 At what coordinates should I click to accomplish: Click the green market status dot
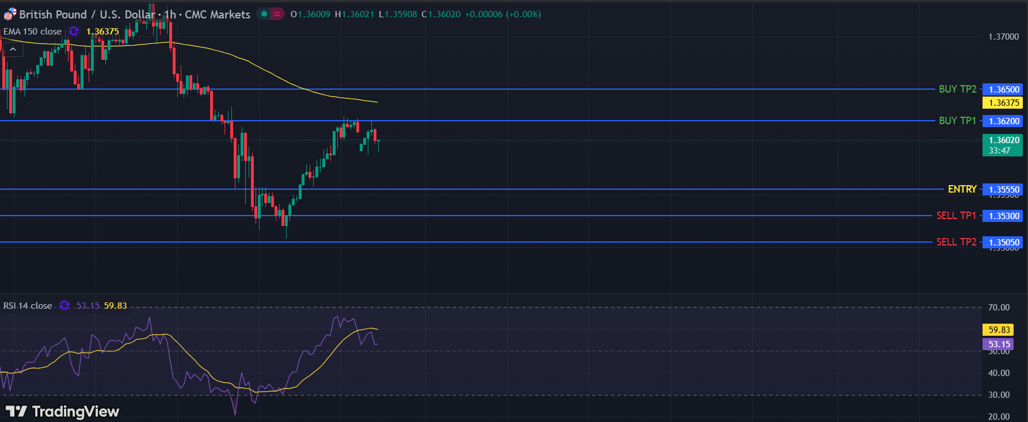pos(264,14)
